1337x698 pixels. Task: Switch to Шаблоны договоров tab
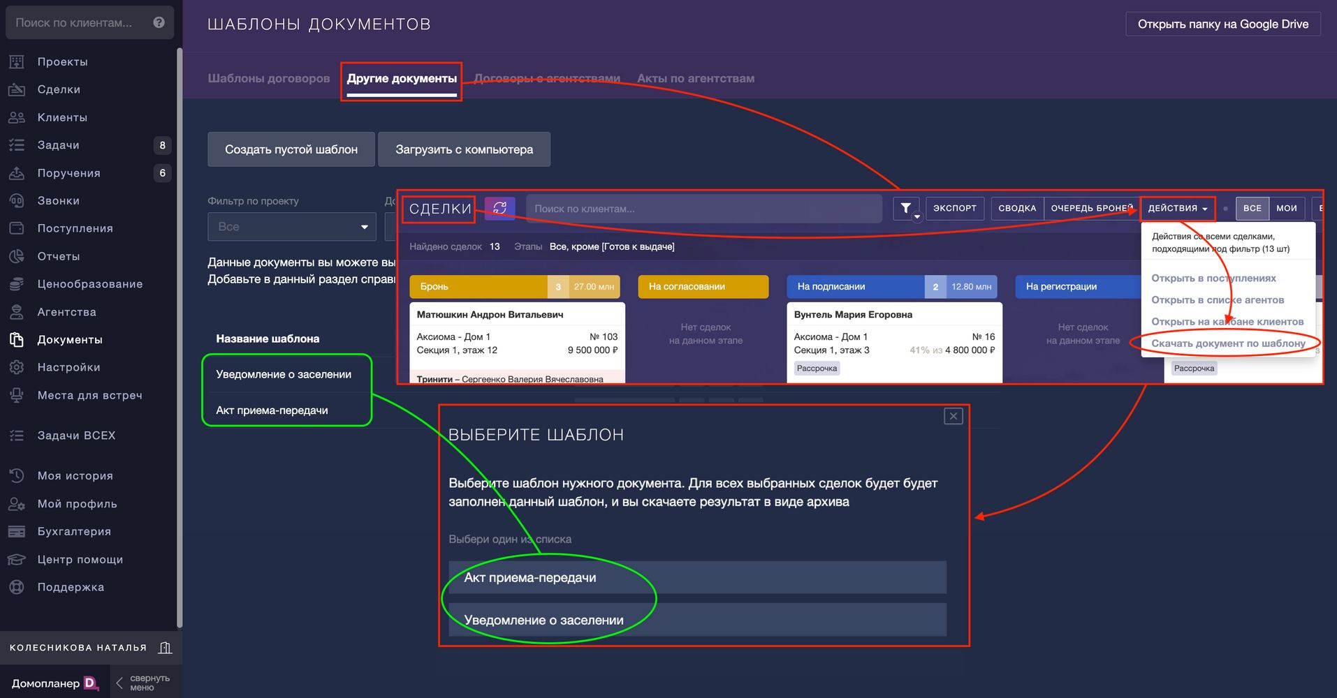268,78
